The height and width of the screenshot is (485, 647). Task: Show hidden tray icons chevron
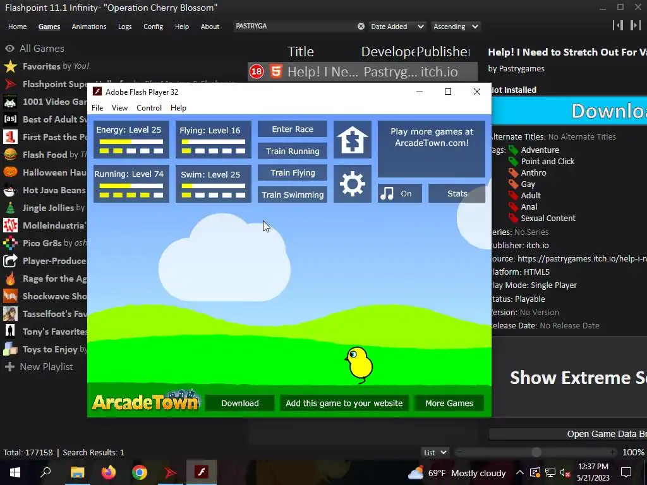[x=520, y=473]
